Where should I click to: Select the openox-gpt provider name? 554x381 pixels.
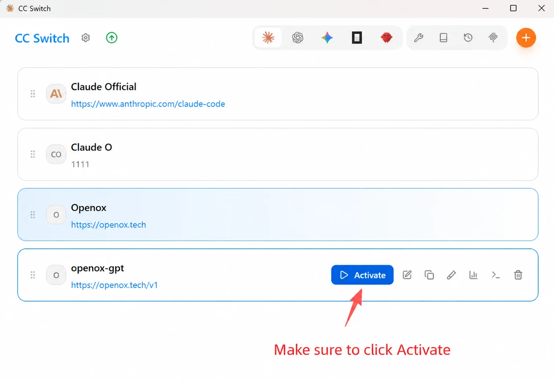point(98,268)
